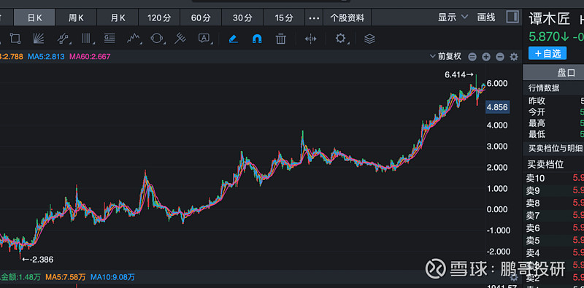Pick the text annotation tool
The width and height of the screenshot is (584, 288).
click(x=204, y=39)
